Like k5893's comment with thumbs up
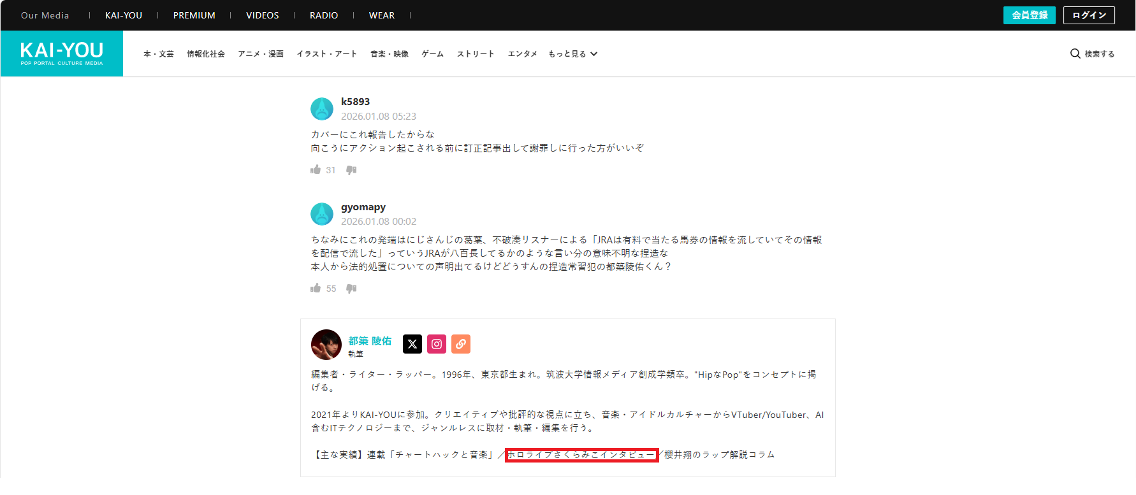 coord(316,169)
